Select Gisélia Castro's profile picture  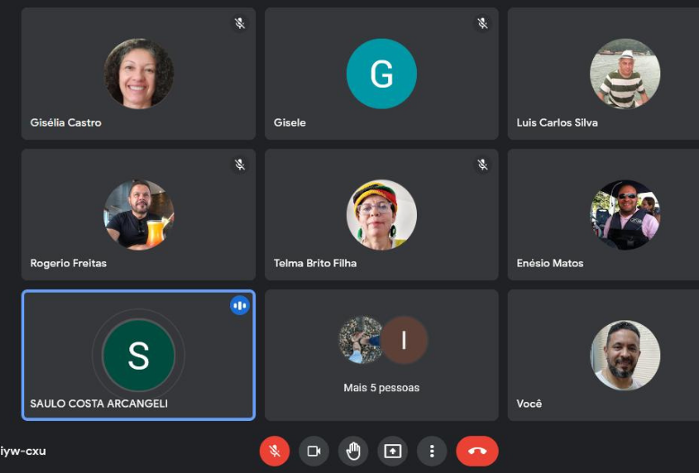138,74
